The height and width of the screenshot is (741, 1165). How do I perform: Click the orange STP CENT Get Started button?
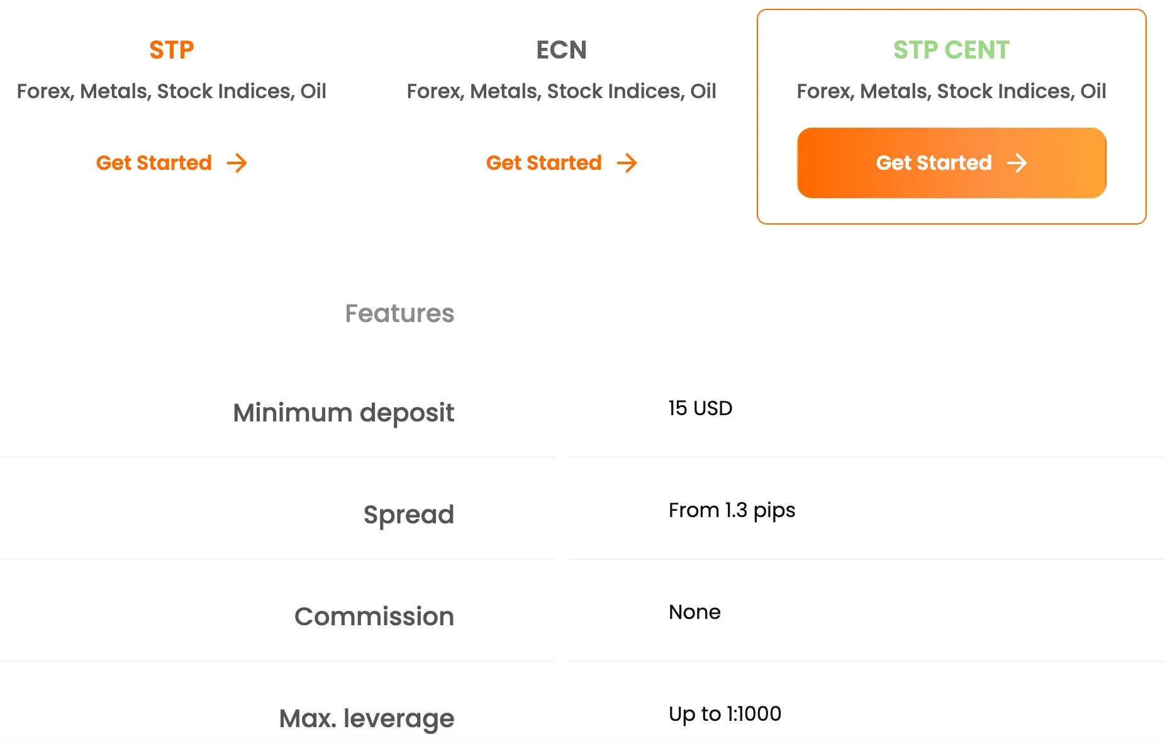pos(952,163)
